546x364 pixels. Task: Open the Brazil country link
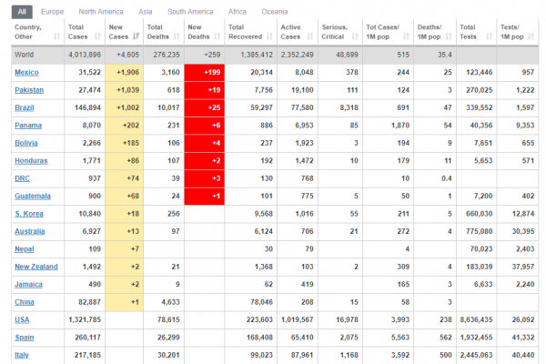25,107
